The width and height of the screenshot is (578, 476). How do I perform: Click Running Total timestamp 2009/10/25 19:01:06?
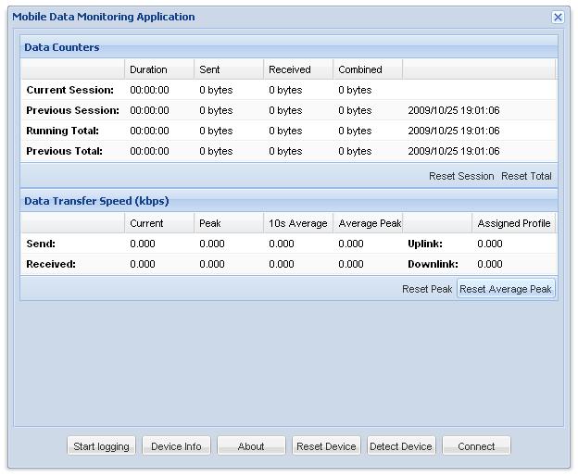(453, 131)
